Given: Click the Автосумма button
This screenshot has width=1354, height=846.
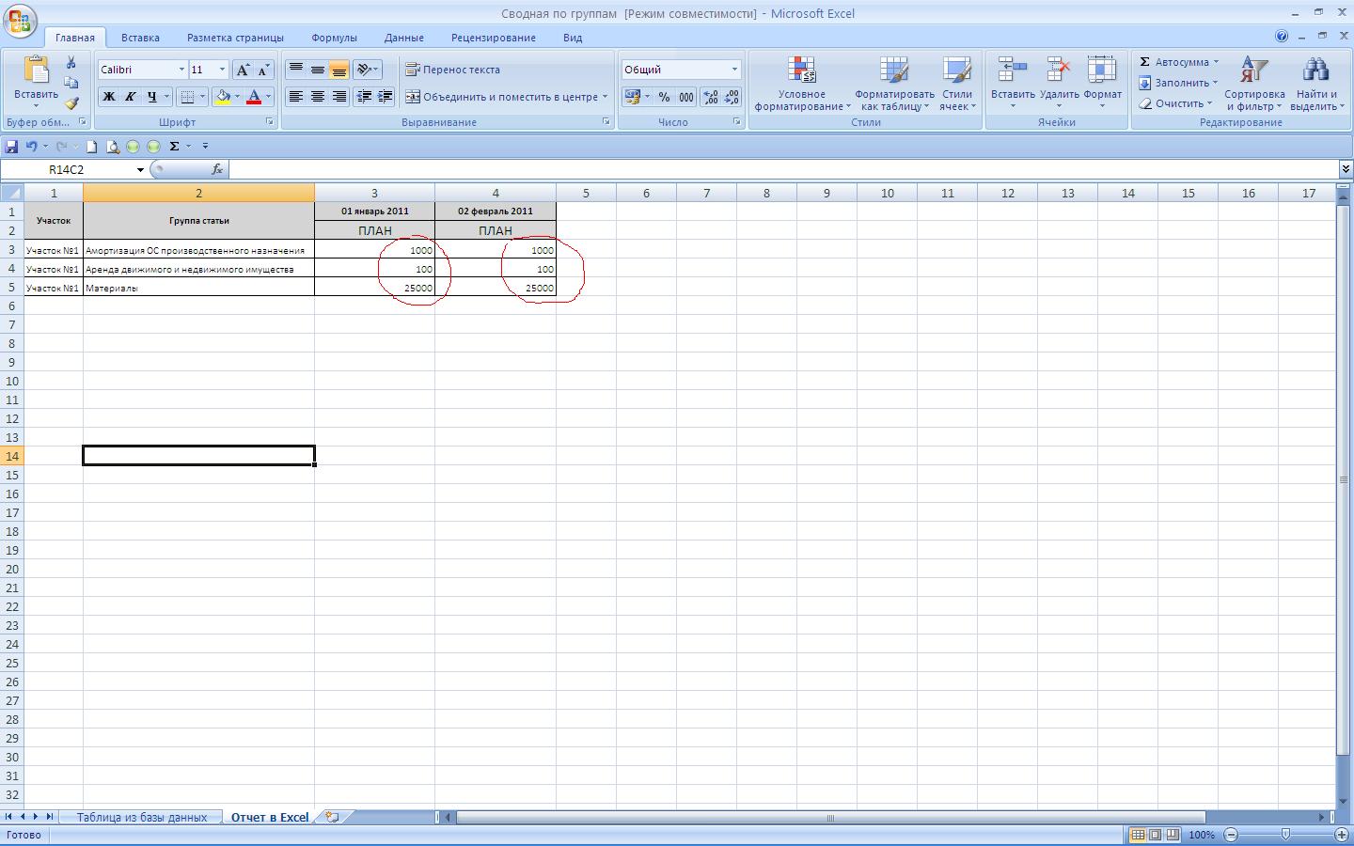Looking at the screenshot, I should pyautogui.click(x=1179, y=62).
